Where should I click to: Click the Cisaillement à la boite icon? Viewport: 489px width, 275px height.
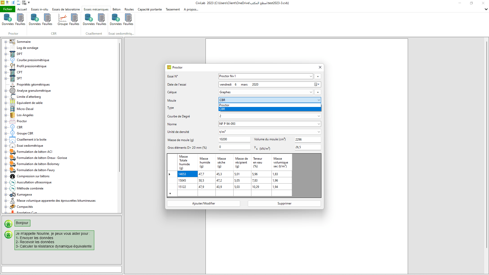coord(12,140)
